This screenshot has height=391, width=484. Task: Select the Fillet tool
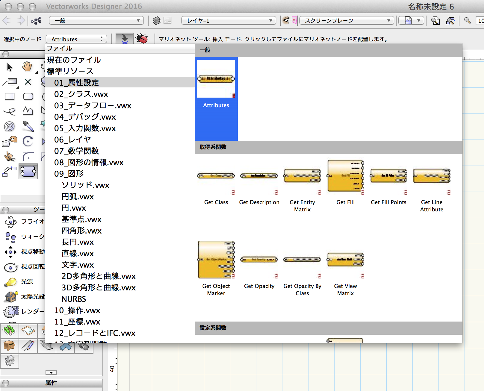click(28, 156)
